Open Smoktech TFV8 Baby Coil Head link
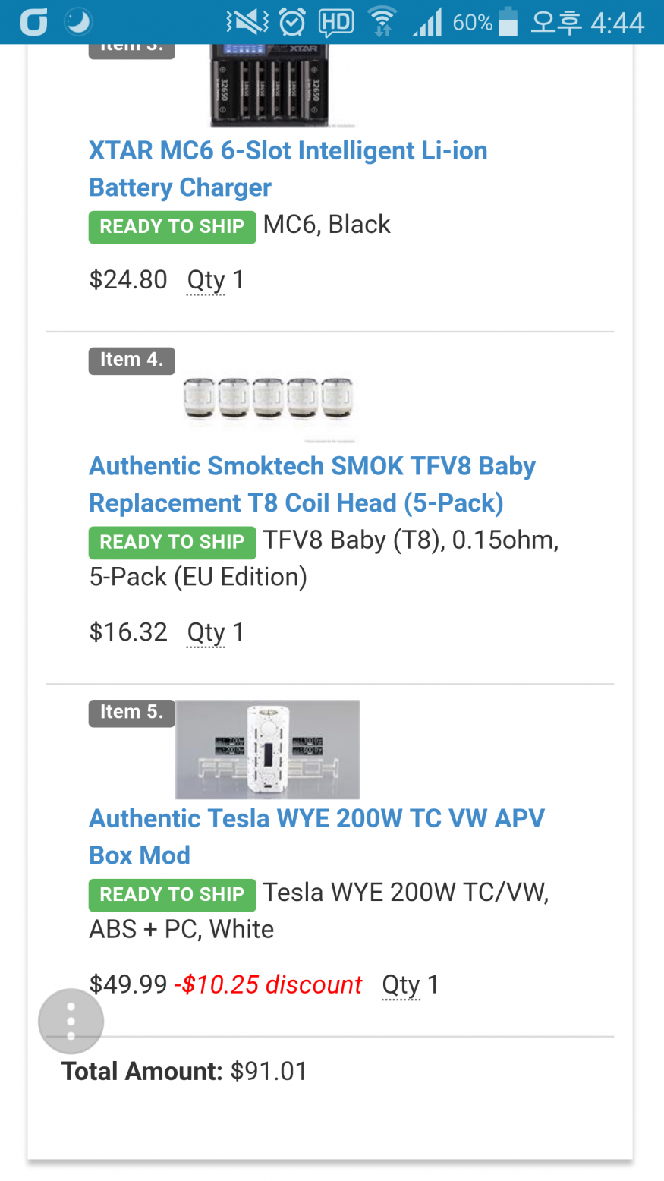Viewport: 664px width, 1181px height. pyautogui.click(x=312, y=484)
